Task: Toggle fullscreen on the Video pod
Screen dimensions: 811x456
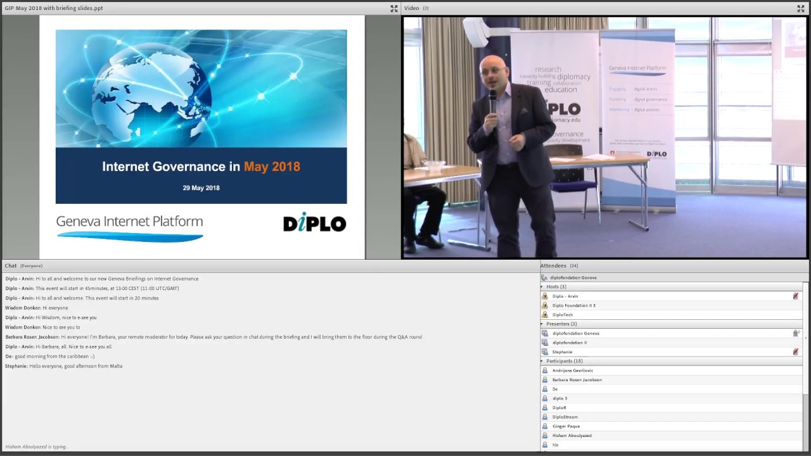Action: (800, 8)
